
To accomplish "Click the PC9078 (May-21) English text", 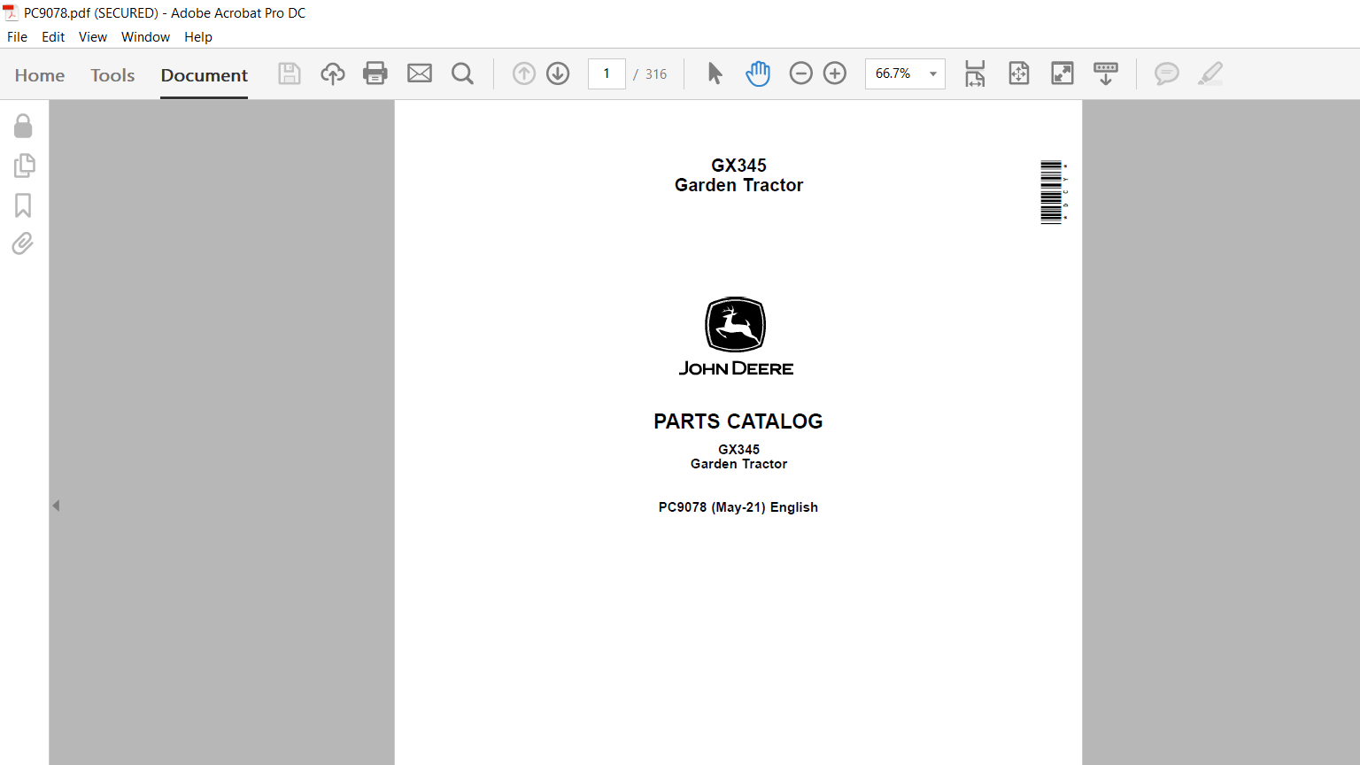I will [x=738, y=507].
